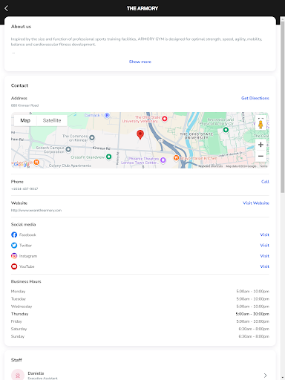Click the Instagram icon

[x=14, y=256]
